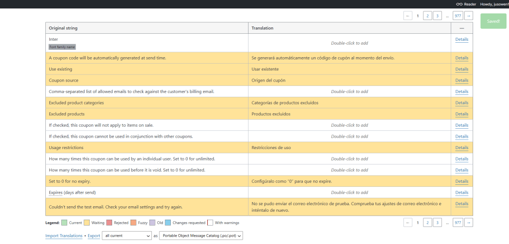Click the blue Changes requested legend swatch

tap(168, 223)
